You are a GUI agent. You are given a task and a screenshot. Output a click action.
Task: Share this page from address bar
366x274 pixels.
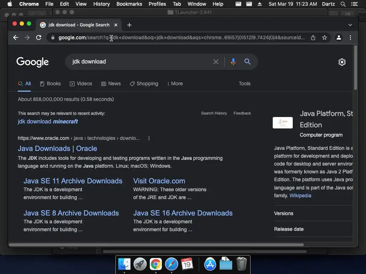(313, 37)
